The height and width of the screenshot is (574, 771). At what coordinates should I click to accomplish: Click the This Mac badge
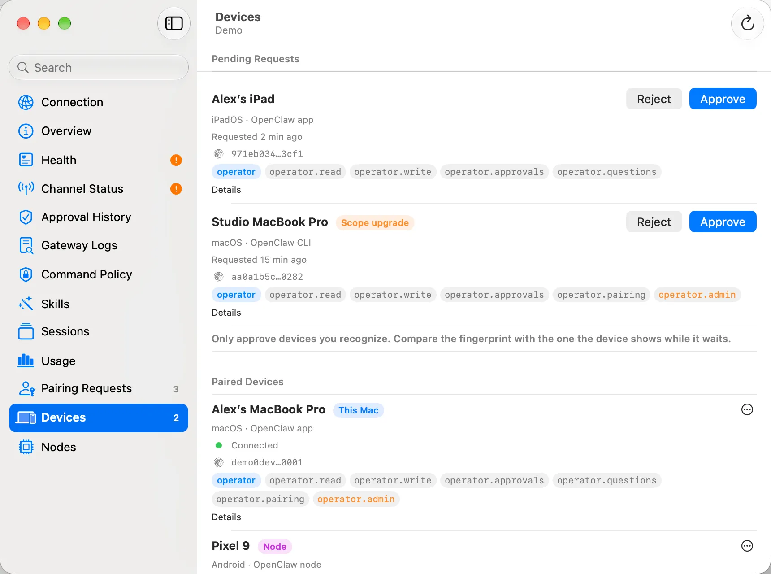tap(358, 410)
